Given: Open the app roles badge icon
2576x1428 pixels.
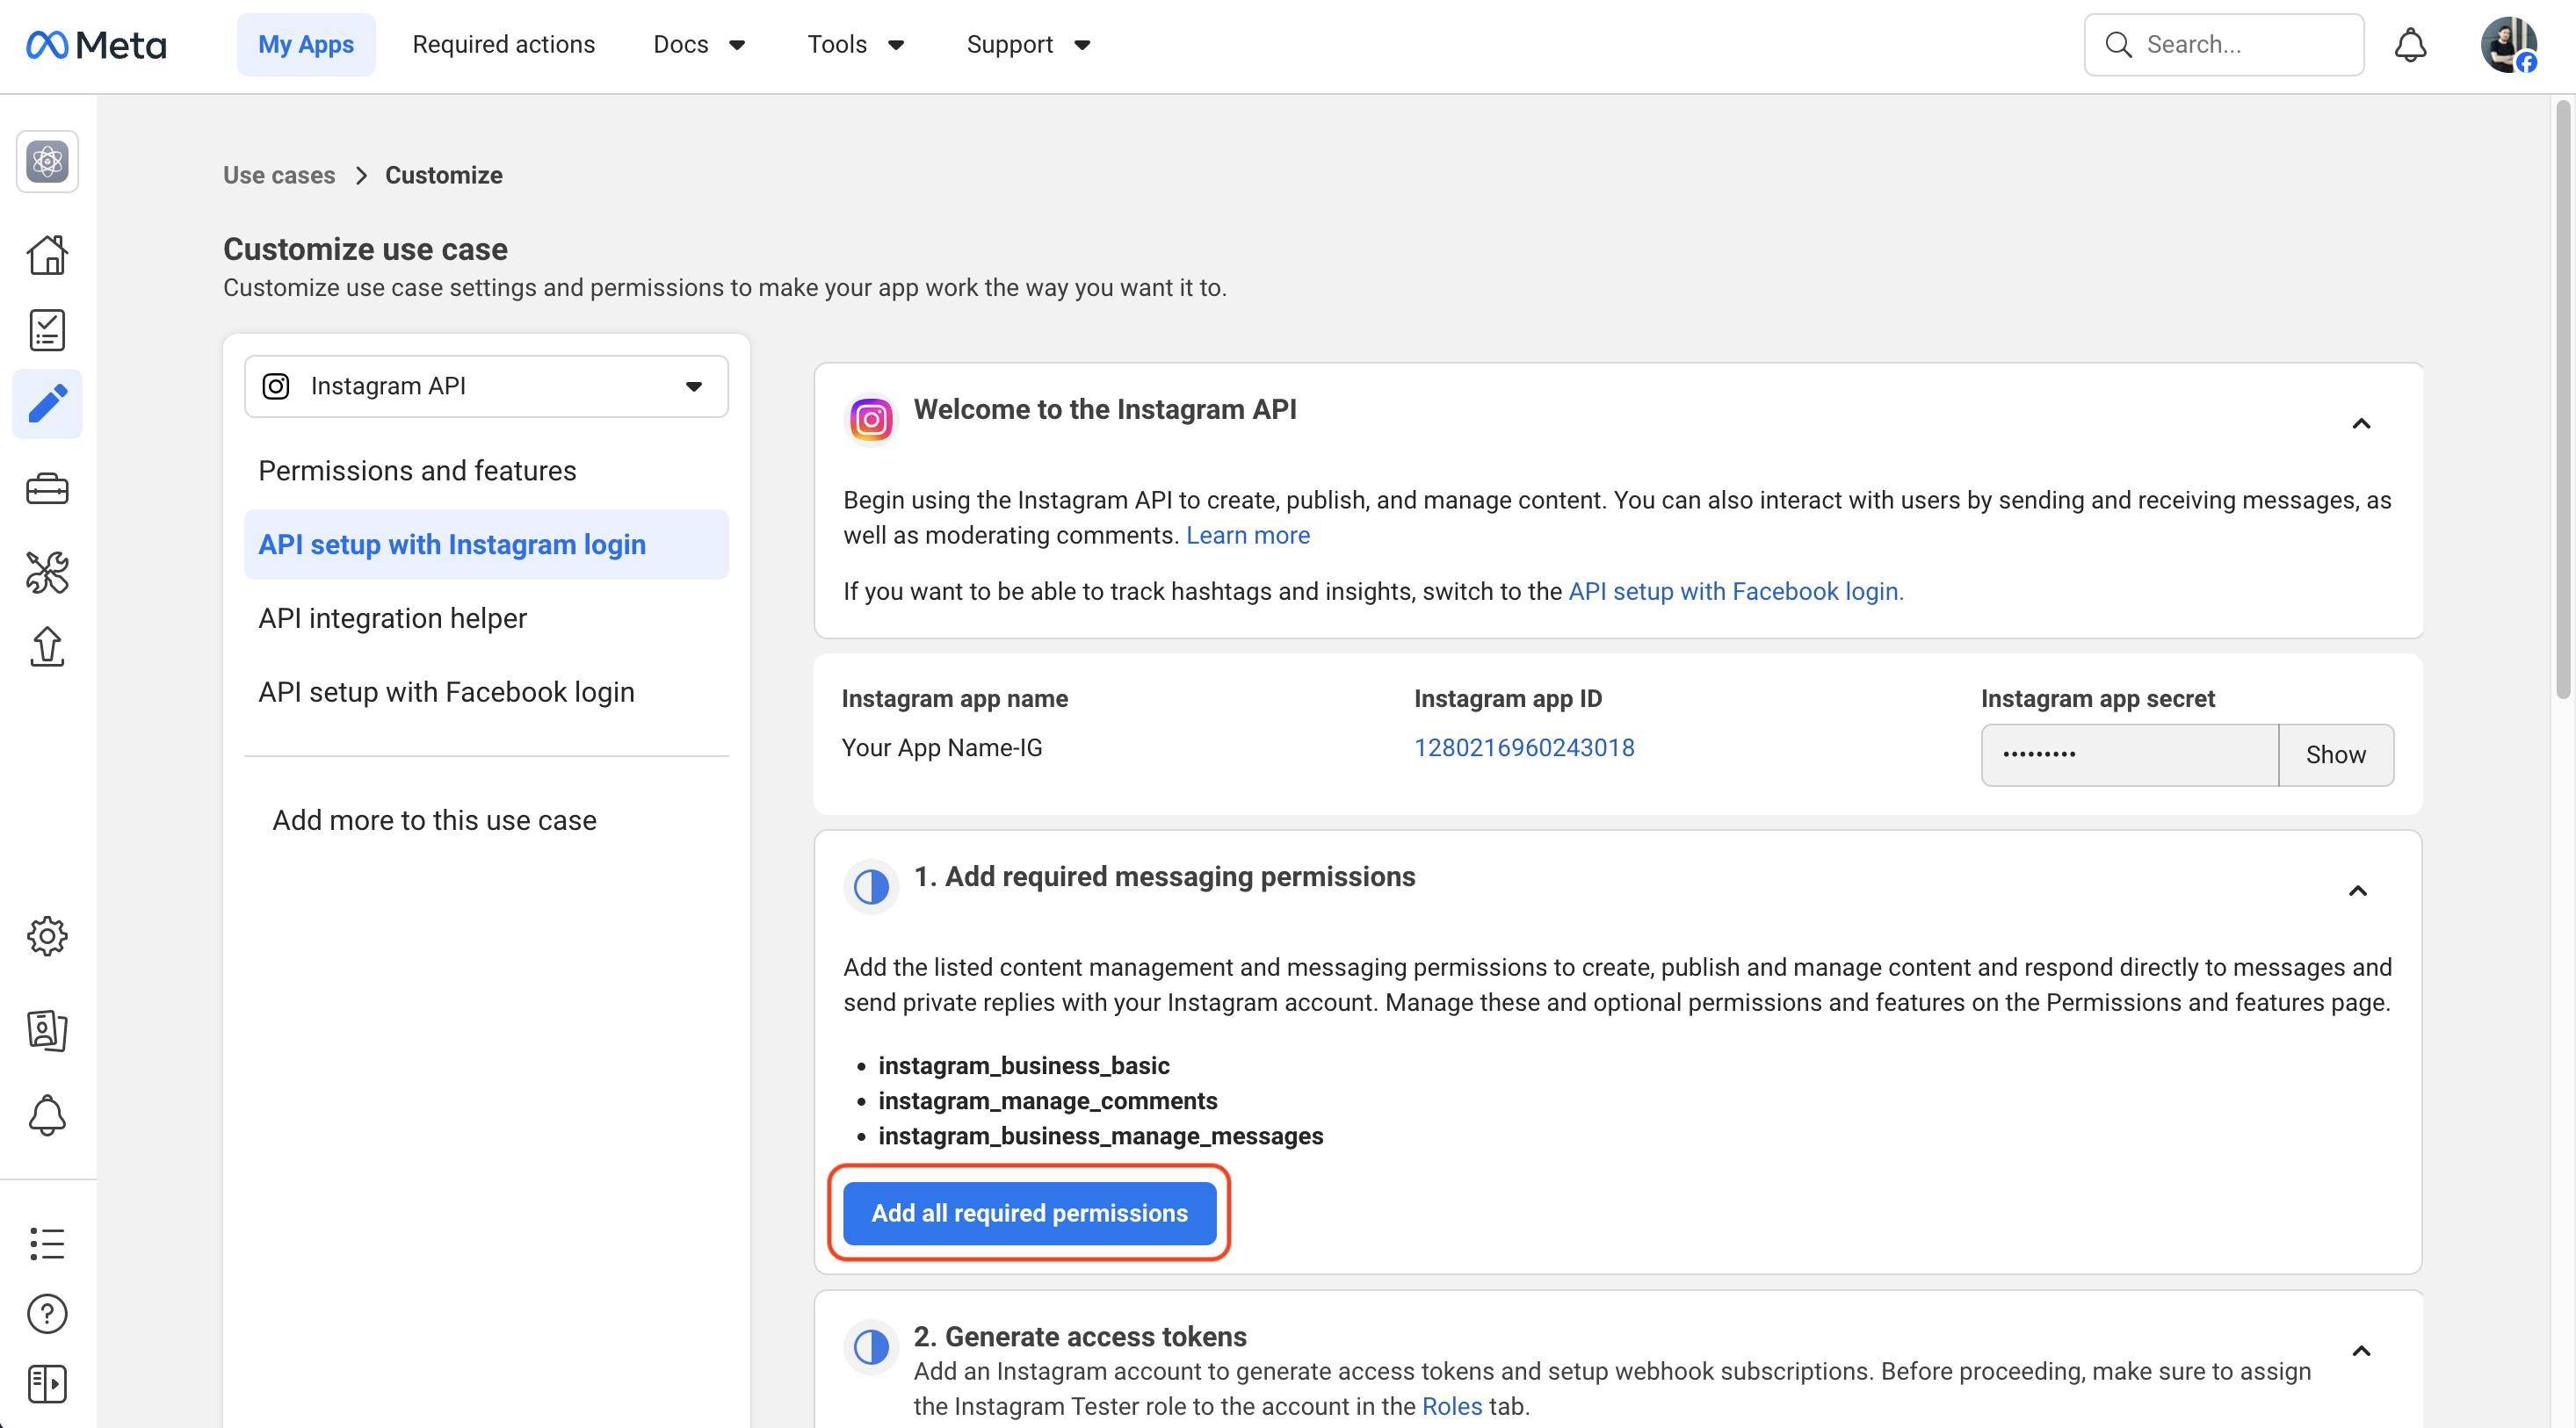Looking at the screenshot, I should pos(47,1029).
